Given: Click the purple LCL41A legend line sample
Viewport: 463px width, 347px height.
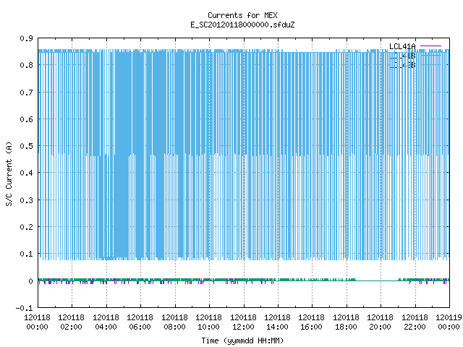Looking at the screenshot, I should click(x=431, y=46).
